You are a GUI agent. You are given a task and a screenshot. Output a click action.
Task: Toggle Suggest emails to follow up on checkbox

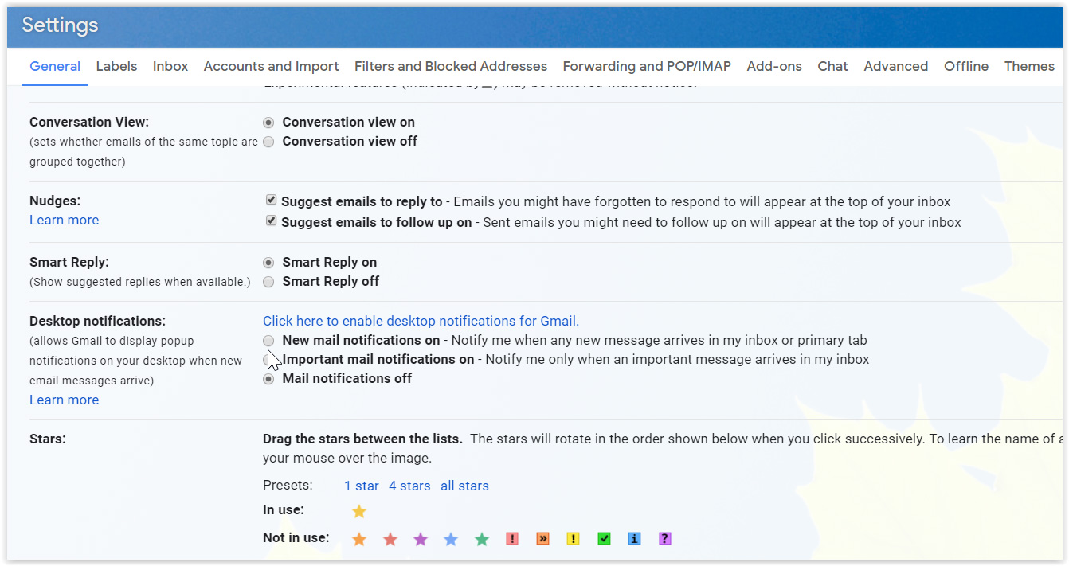point(271,221)
